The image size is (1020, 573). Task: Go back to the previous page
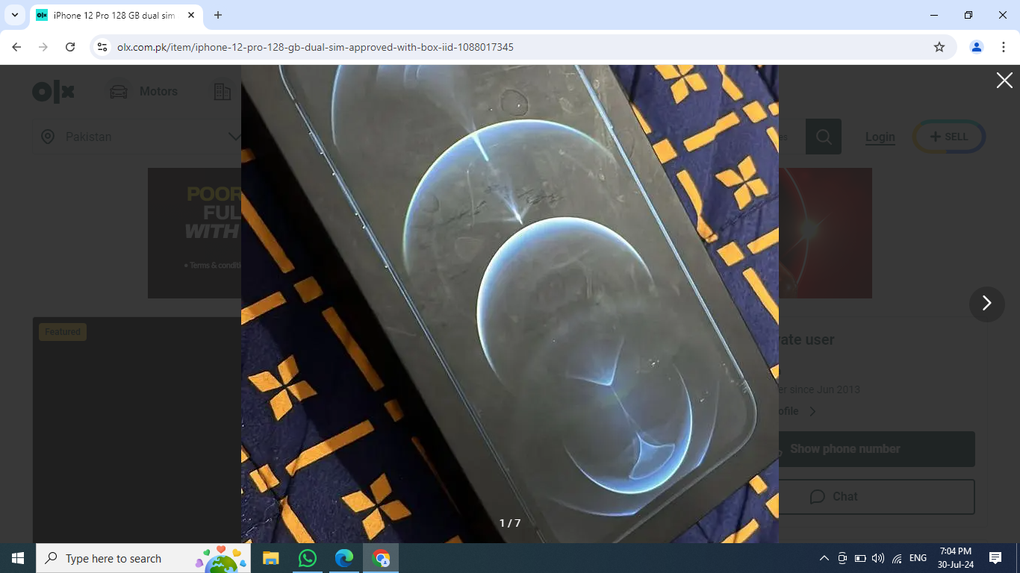16,47
